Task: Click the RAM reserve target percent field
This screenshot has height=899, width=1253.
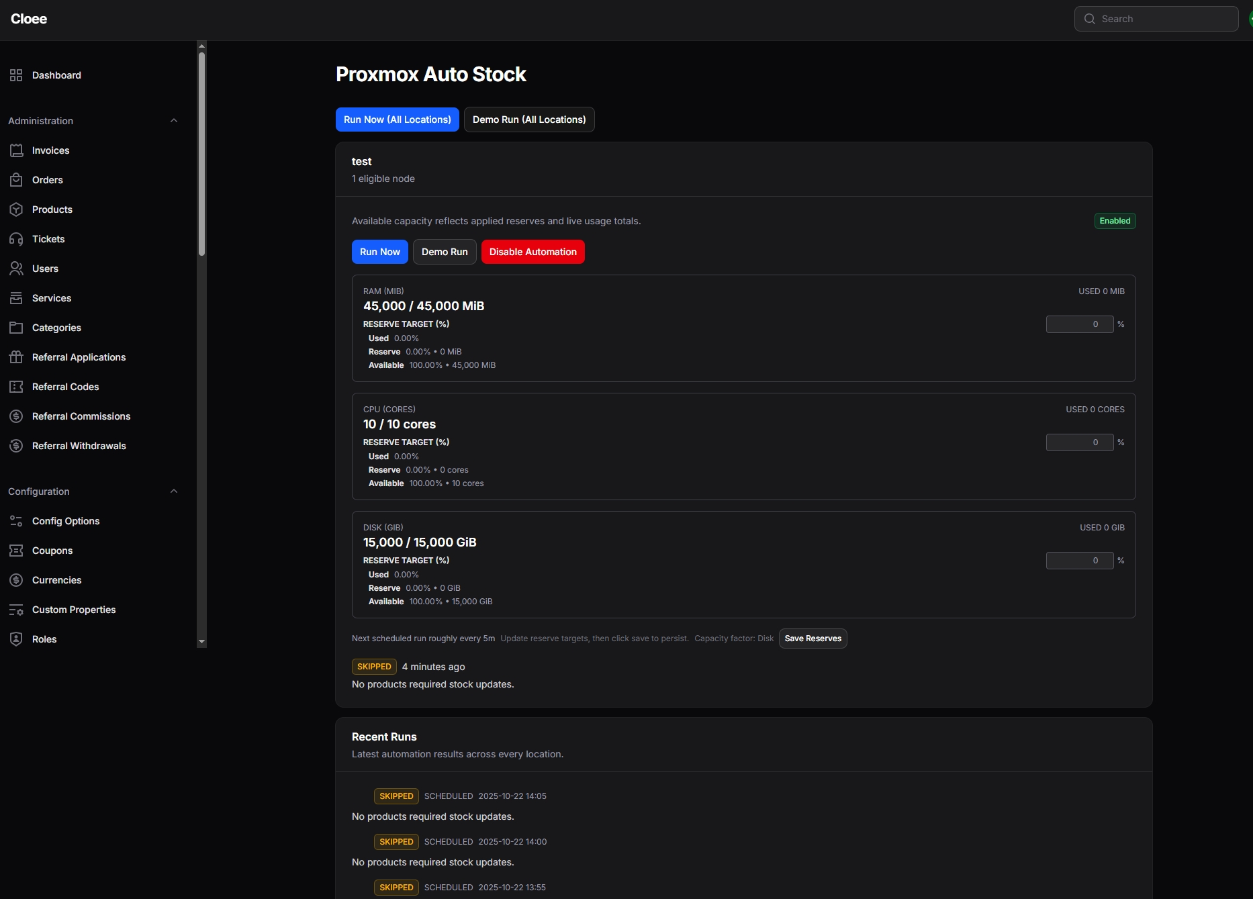Action: [1079, 324]
